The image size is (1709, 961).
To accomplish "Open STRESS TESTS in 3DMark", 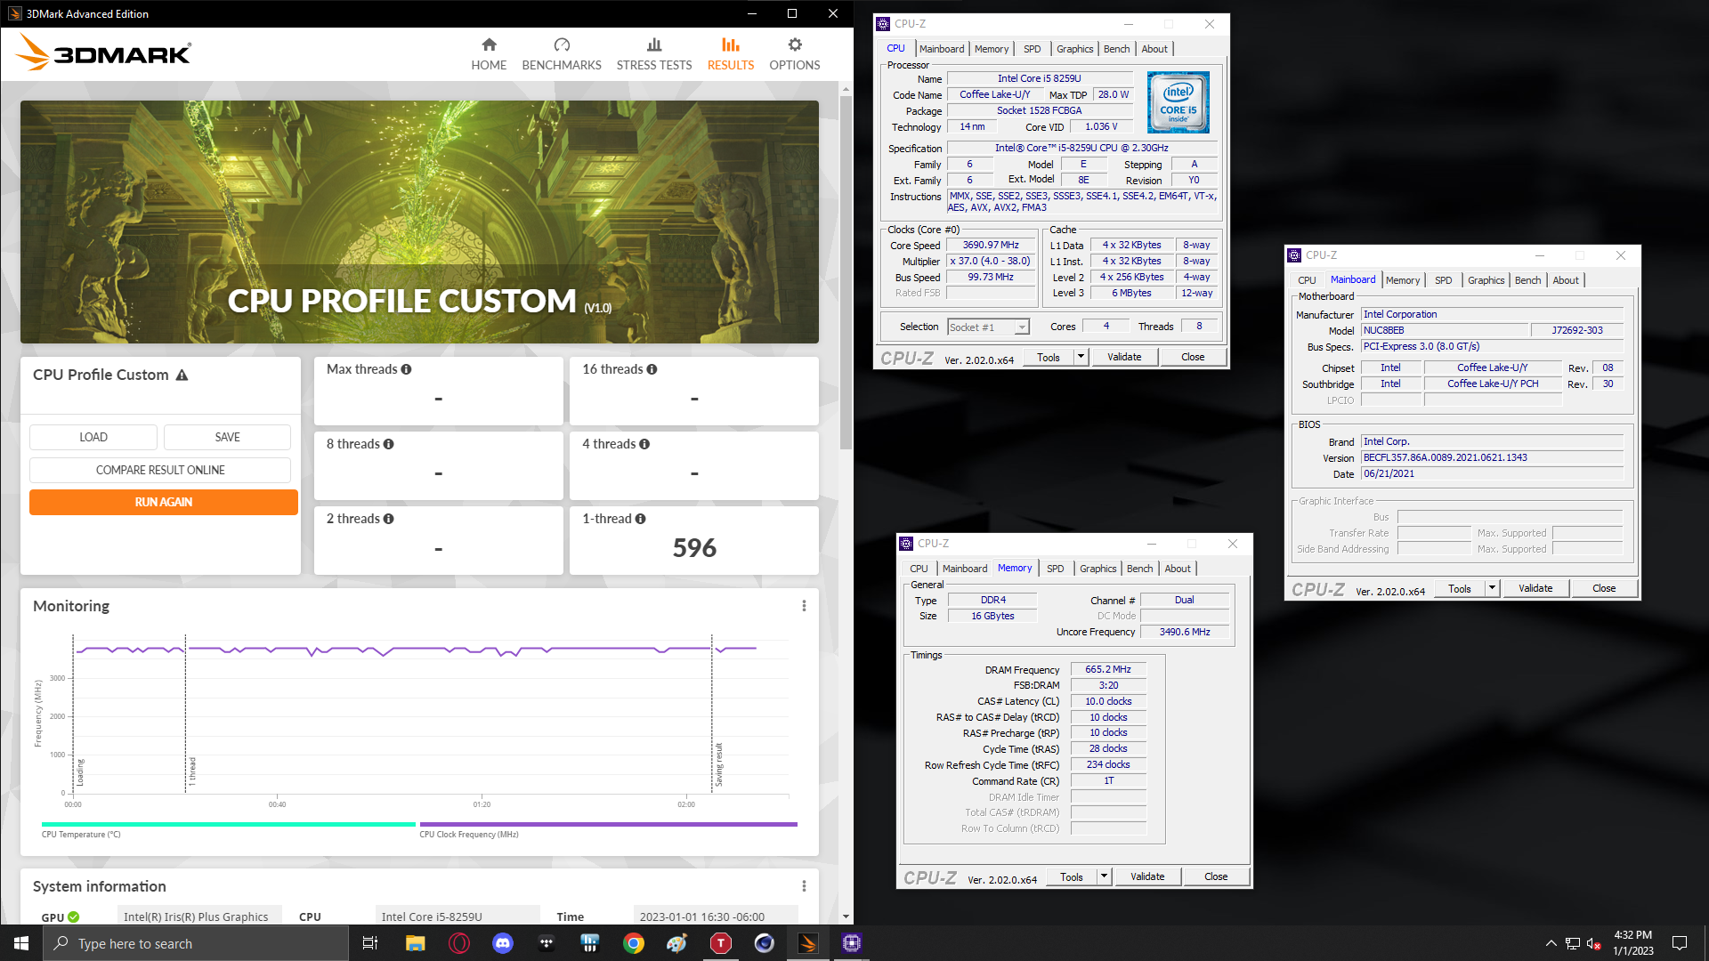I will pyautogui.click(x=654, y=54).
